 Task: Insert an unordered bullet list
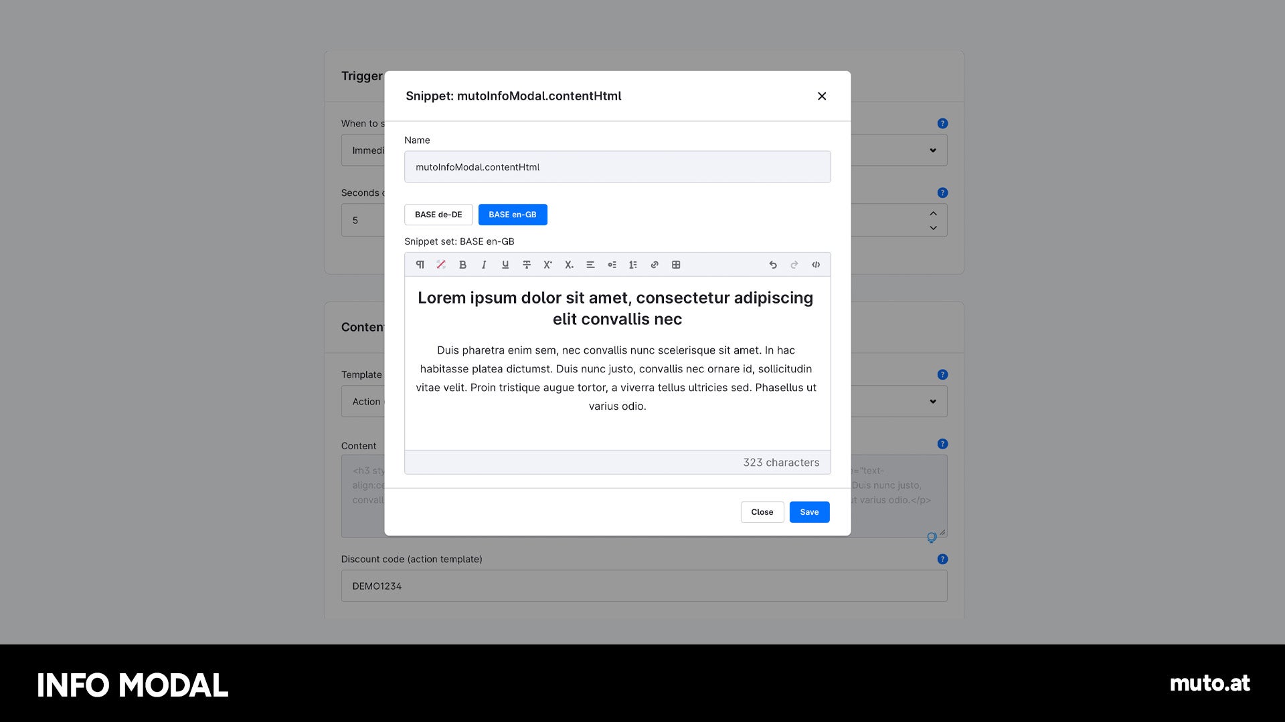(612, 265)
